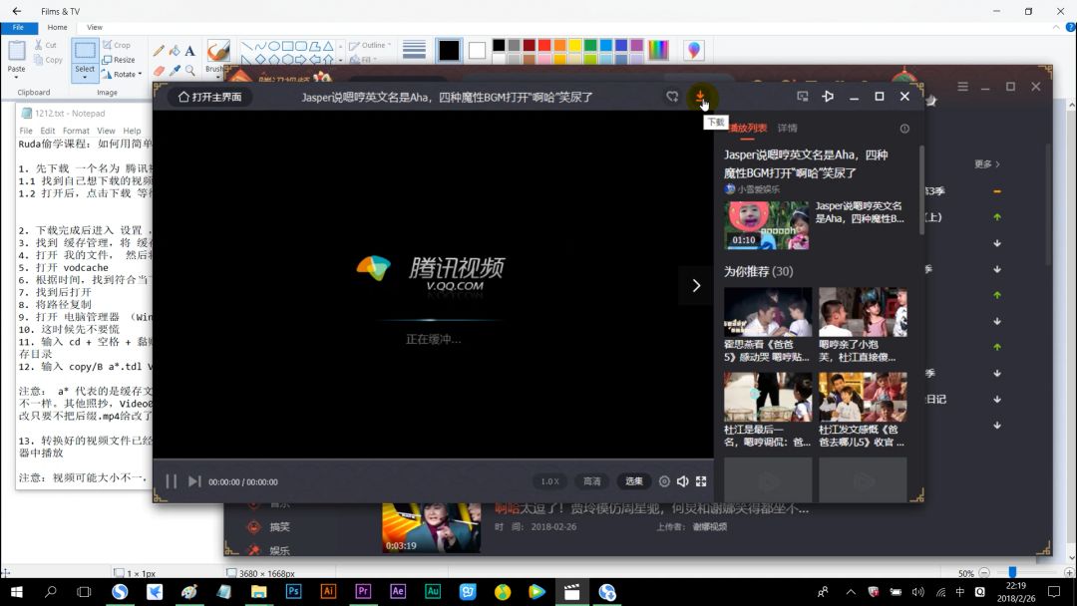Click the heart favorite icon in player title bar
The image size is (1077, 606).
click(672, 97)
